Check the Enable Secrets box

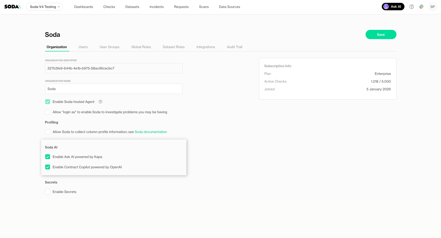[x=48, y=192]
